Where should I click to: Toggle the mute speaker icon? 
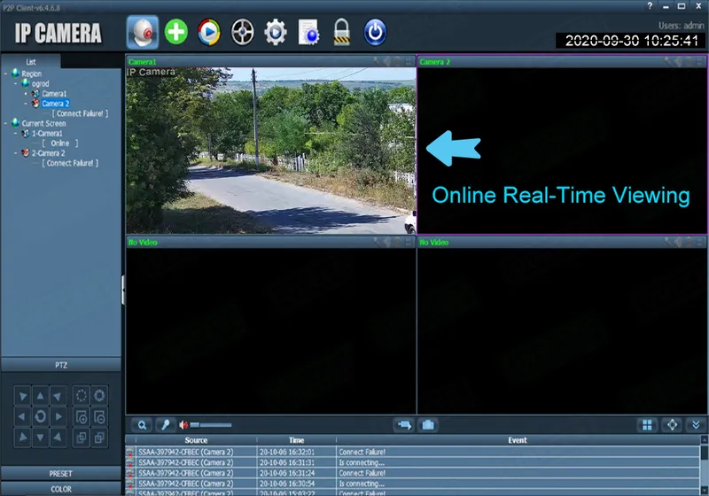click(x=183, y=425)
